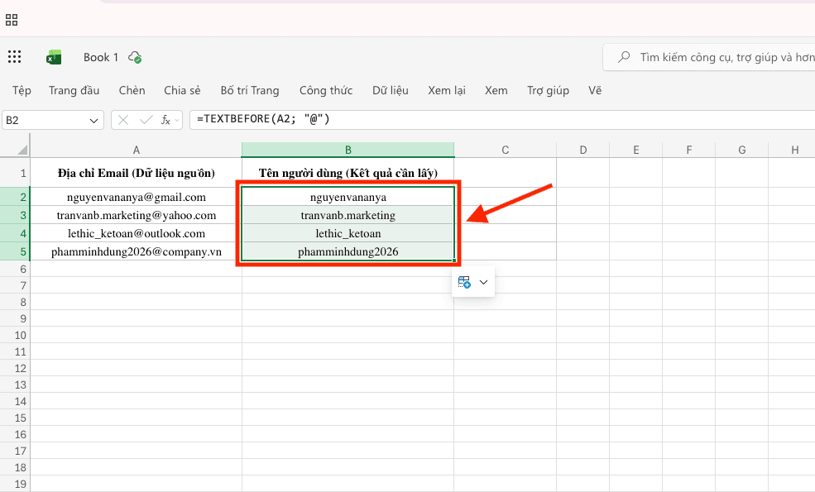Select row 3 header

click(x=15, y=215)
